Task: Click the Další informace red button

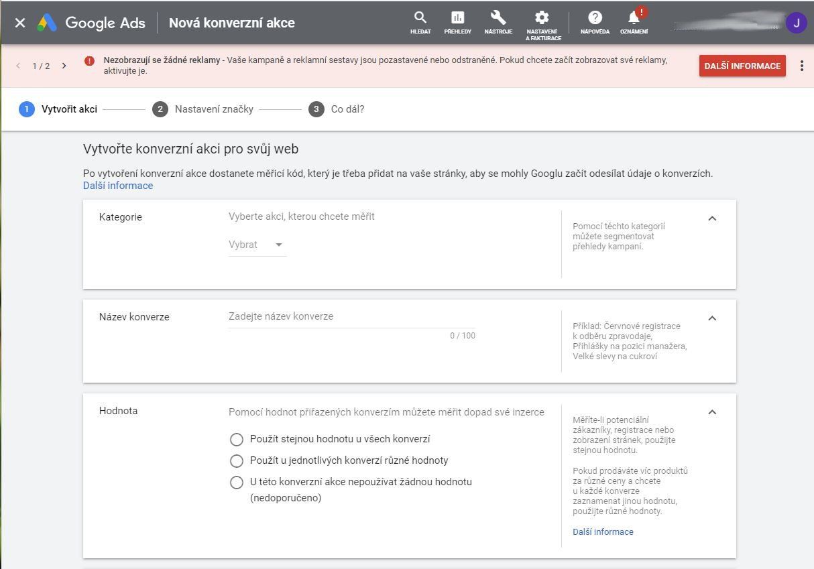Action: pos(742,66)
